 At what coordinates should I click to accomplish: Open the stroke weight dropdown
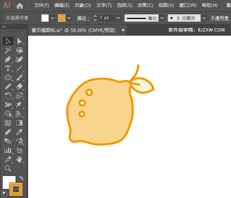(x=118, y=18)
